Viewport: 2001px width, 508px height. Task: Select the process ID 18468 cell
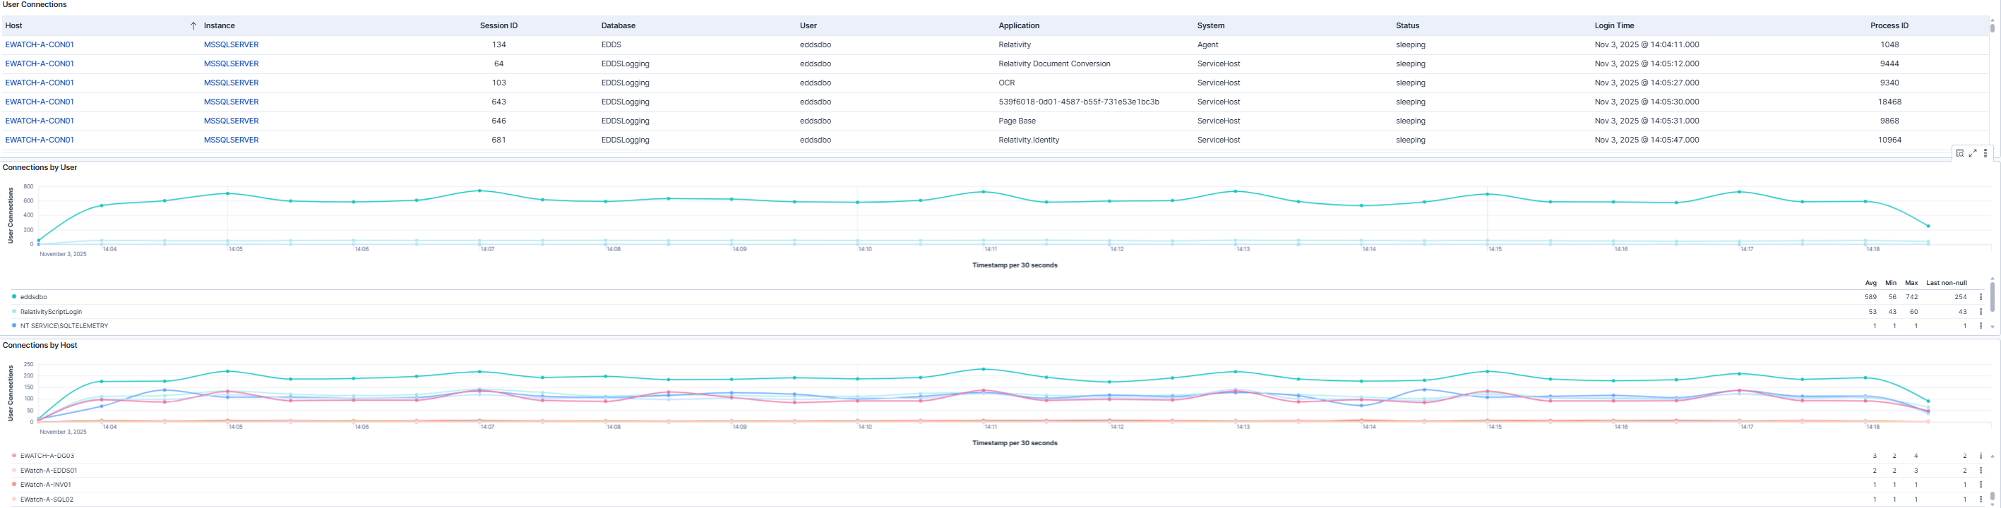[x=1889, y=102]
